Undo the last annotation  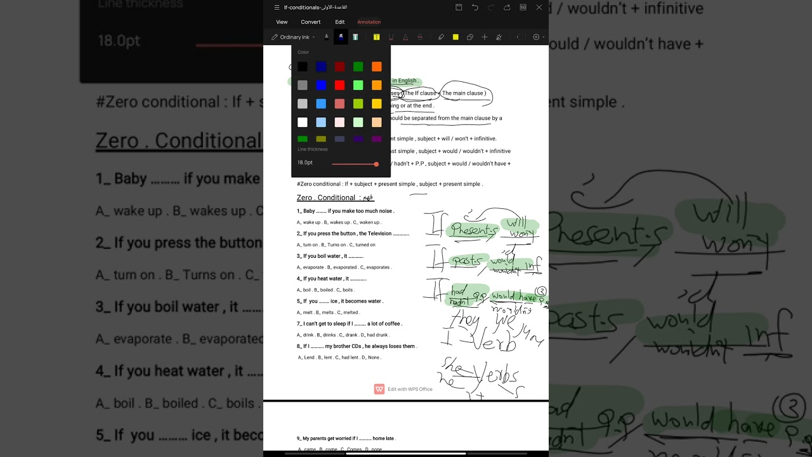[475, 8]
